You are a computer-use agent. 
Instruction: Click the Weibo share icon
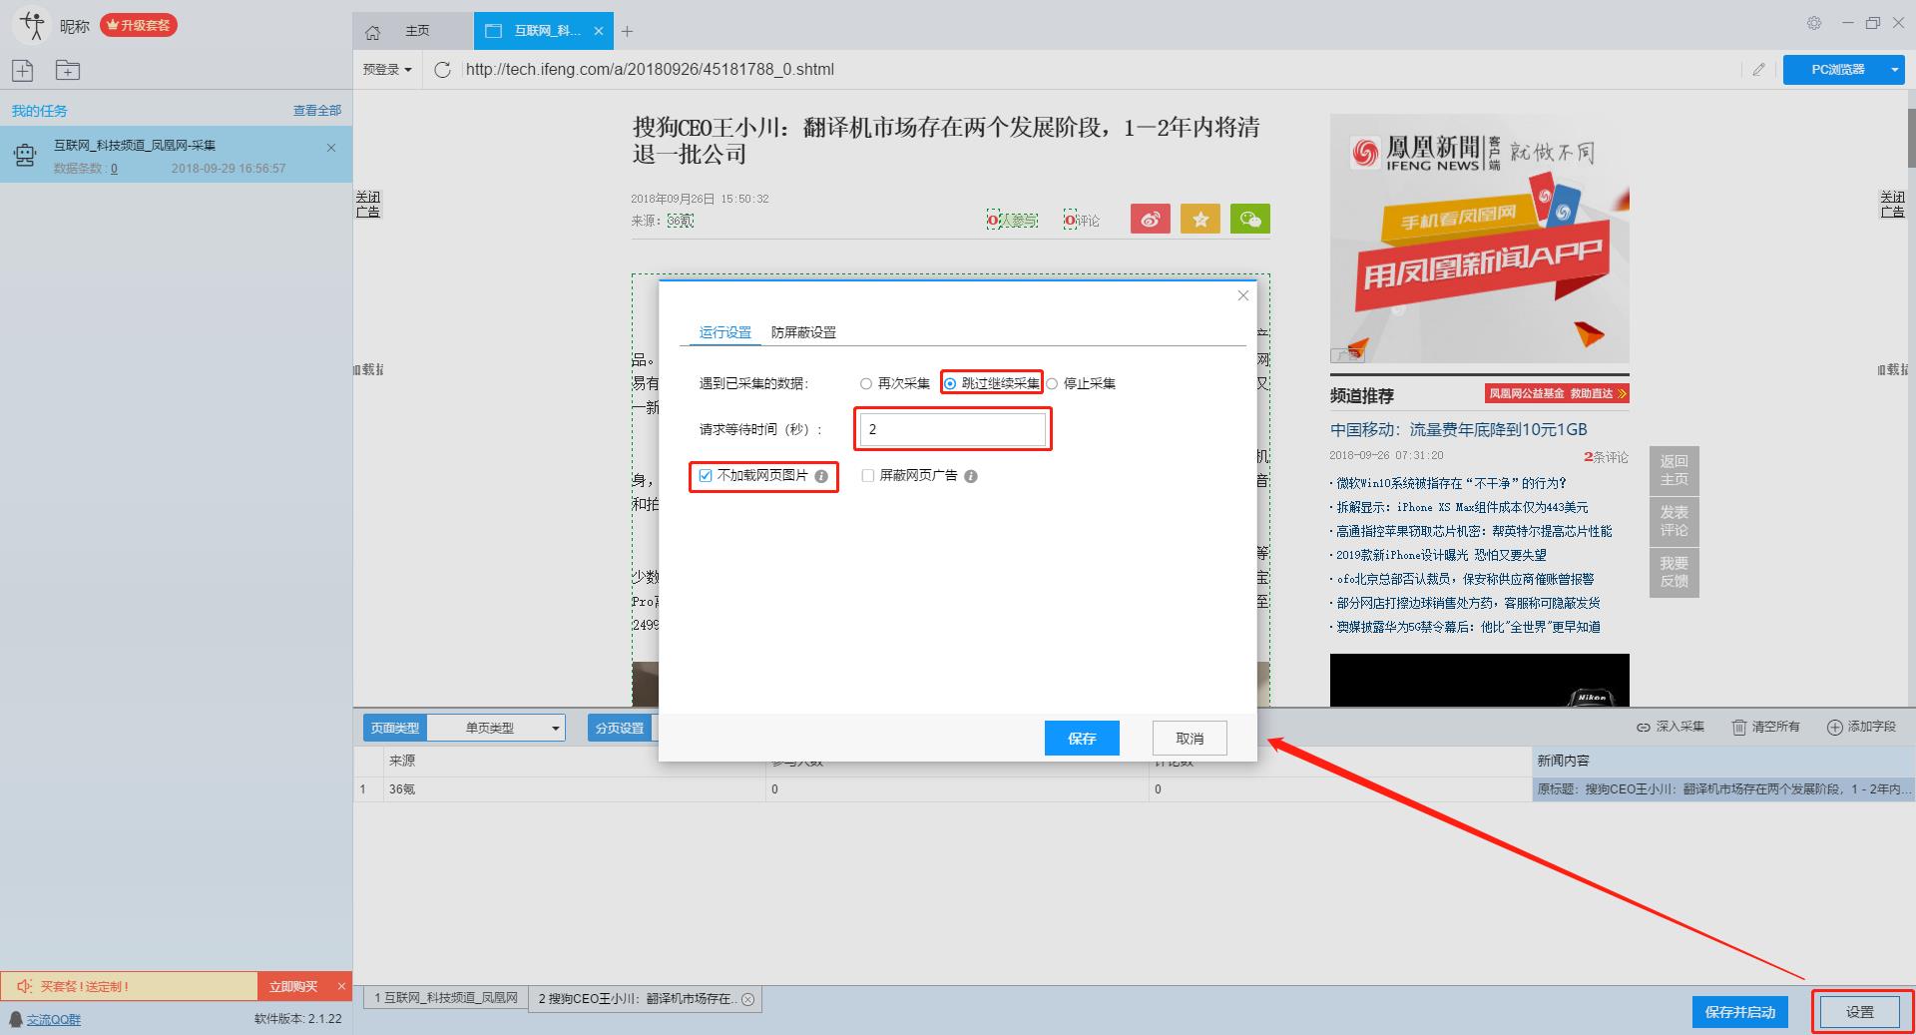point(1151,219)
